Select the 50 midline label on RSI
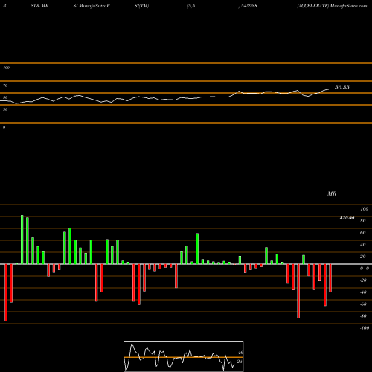Viewport: 372px width, 372px height. [5, 97]
